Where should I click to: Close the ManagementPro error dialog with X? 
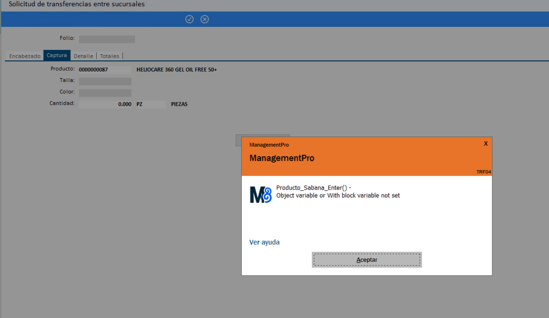tap(486, 144)
